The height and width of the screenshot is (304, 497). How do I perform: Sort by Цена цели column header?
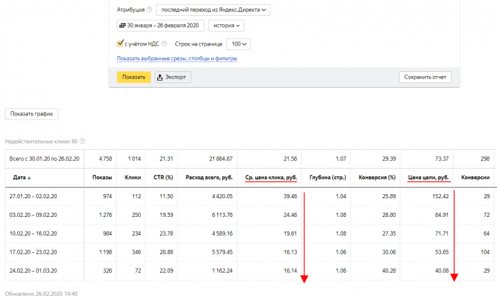tap(429, 178)
